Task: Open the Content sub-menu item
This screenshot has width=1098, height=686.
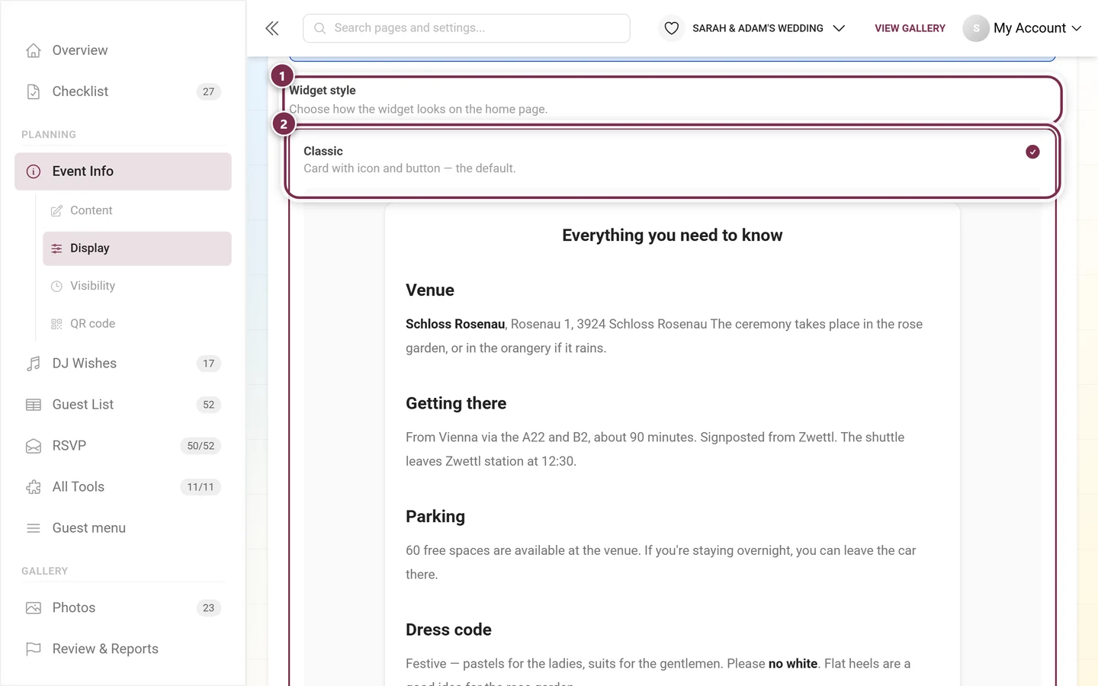Action: [x=137, y=210]
